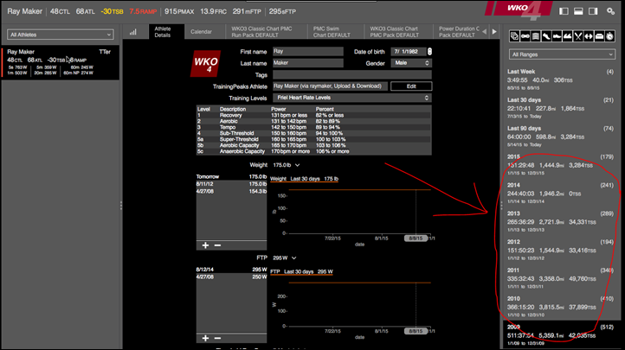Filter workouts by swim waves icon
Image resolution: width=625 pixels, height=350 pixels.
tap(568, 36)
